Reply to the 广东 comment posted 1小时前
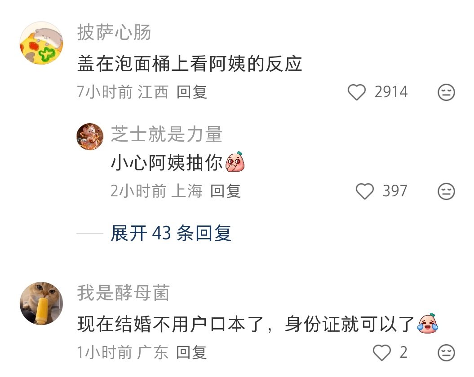 pos(191,352)
